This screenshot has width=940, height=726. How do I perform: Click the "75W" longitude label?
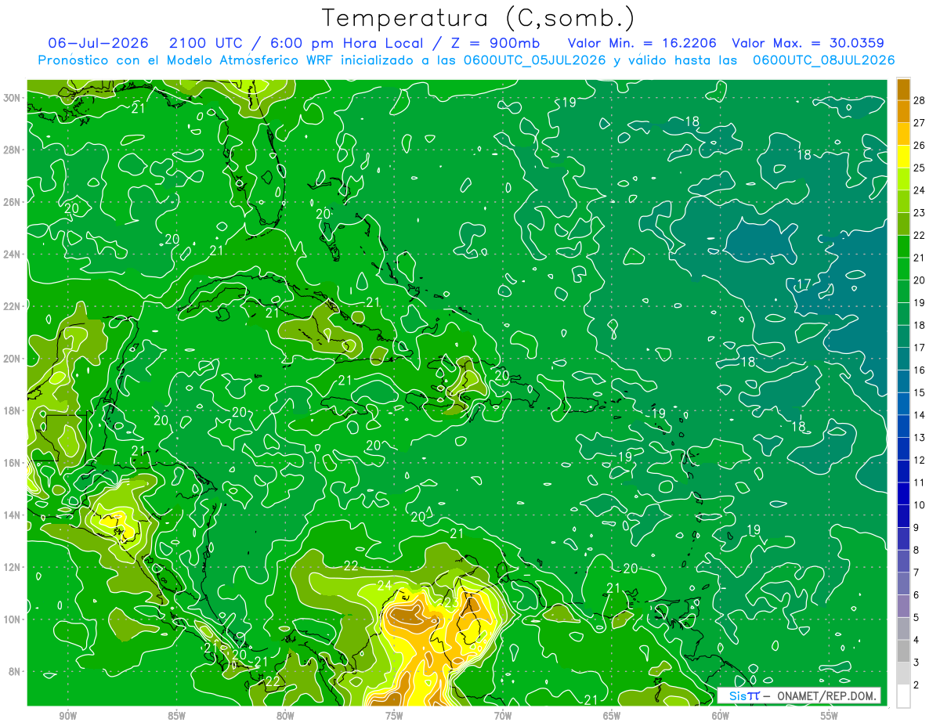(394, 716)
